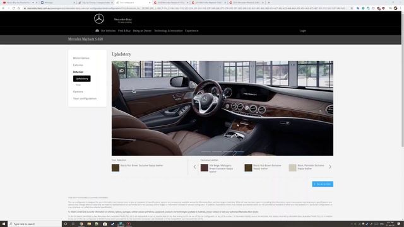Select Motorization in the configurator sidebar

(x=81, y=58)
